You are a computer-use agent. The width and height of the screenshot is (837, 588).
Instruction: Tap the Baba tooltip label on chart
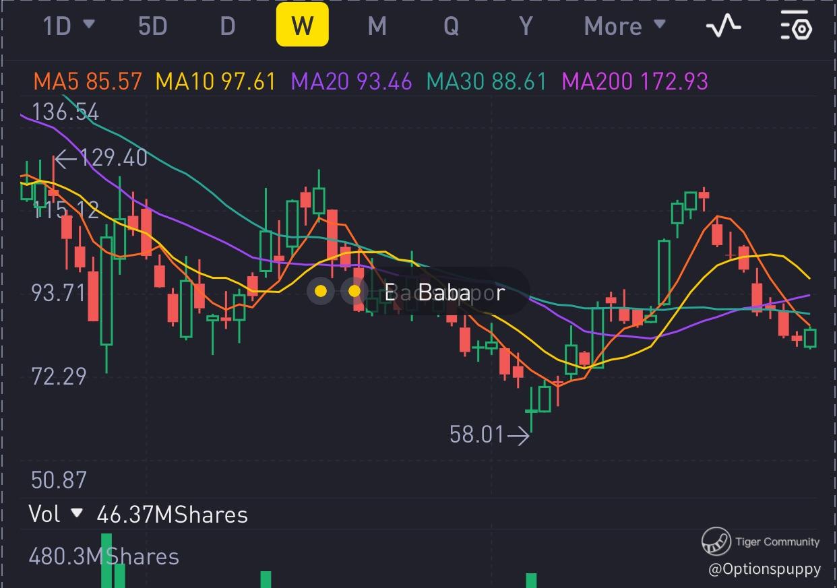(444, 292)
